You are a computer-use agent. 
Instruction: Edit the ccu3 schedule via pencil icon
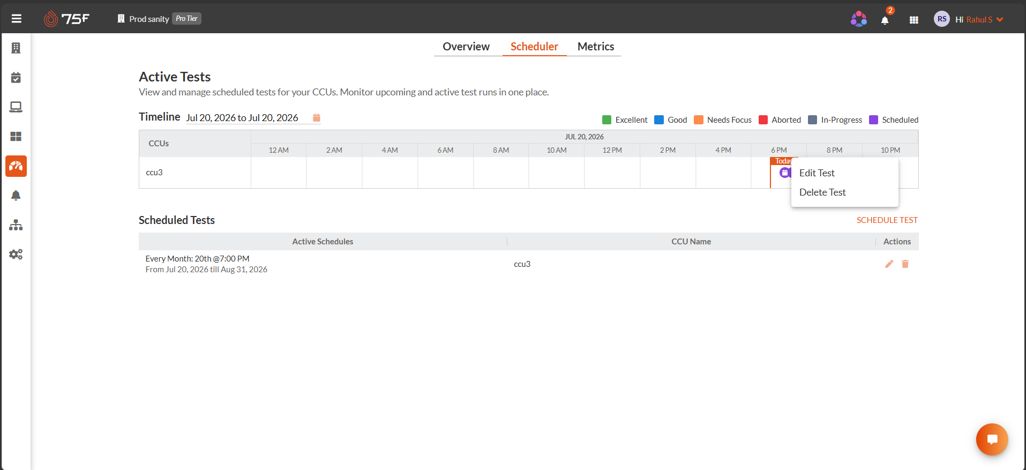[x=889, y=264]
